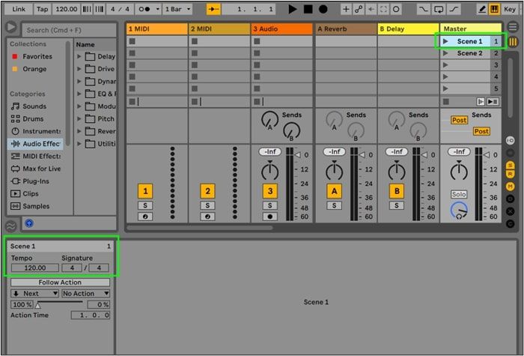The width and height of the screenshot is (524, 356).
Task: Toggle the A Reverb return activator
Action: 334,191
